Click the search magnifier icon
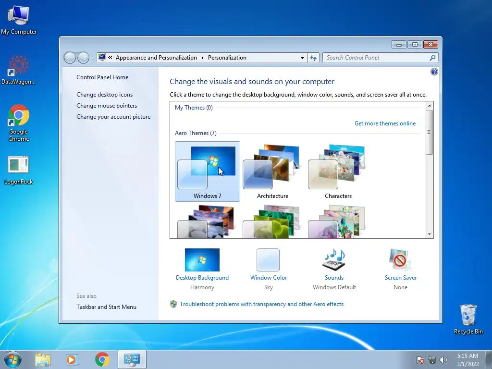Image resolution: width=492 pixels, height=369 pixels. click(x=432, y=58)
